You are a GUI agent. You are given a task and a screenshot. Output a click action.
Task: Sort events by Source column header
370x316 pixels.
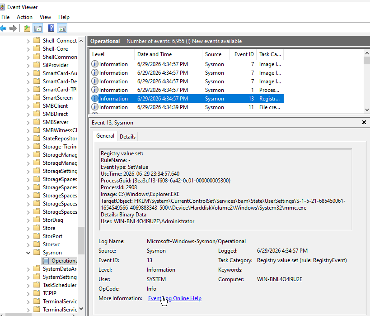click(215, 54)
